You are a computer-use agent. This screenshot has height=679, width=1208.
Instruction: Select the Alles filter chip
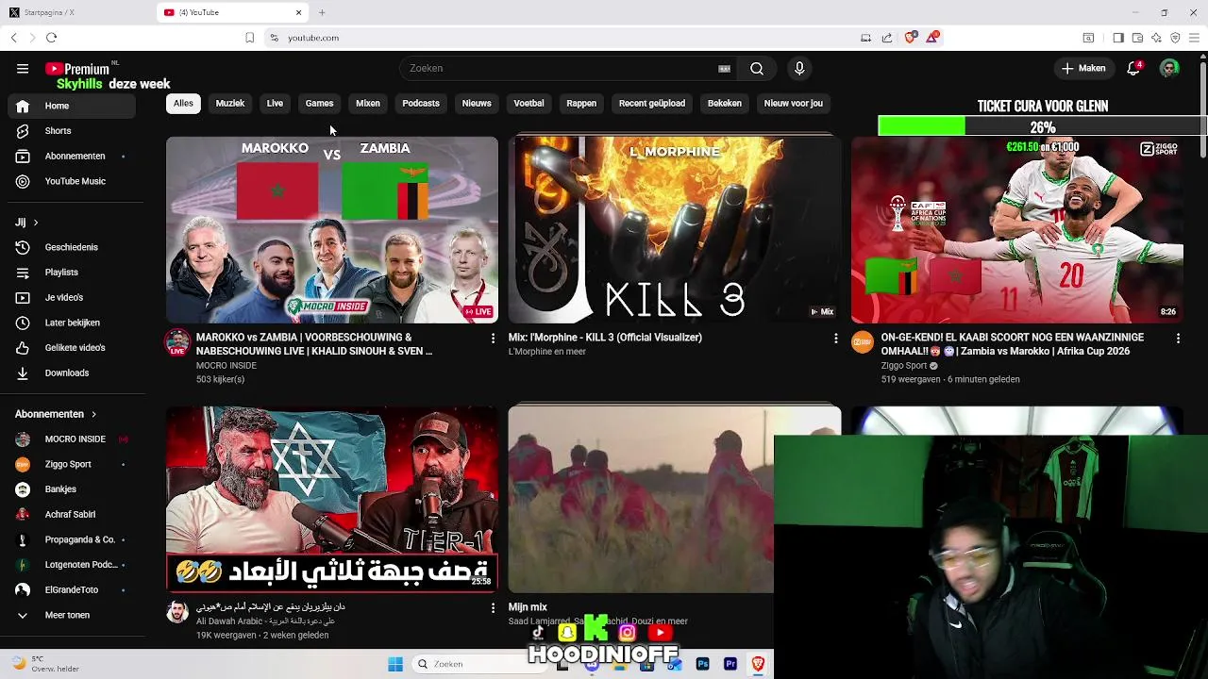point(183,104)
